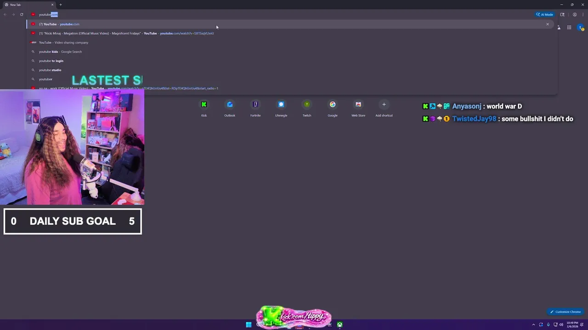
Task: Open the Uhmegle shortcut tile
Action: tap(281, 109)
